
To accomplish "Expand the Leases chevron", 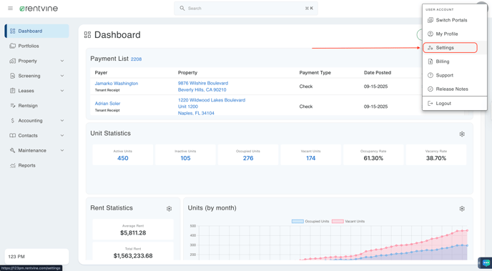I will pyautogui.click(x=62, y=91).
